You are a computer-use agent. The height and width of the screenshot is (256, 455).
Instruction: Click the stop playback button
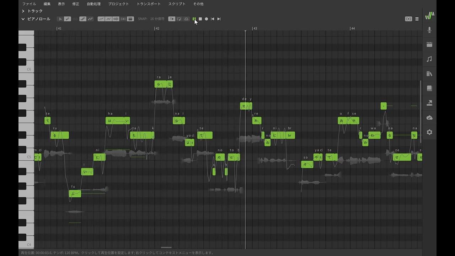[200, 19]
